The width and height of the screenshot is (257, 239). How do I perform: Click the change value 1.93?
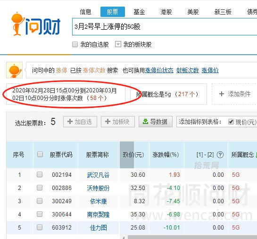coord(174,175)
